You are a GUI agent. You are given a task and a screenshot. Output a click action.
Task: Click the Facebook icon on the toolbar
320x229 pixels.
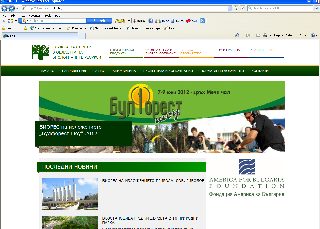pos(151,21)
